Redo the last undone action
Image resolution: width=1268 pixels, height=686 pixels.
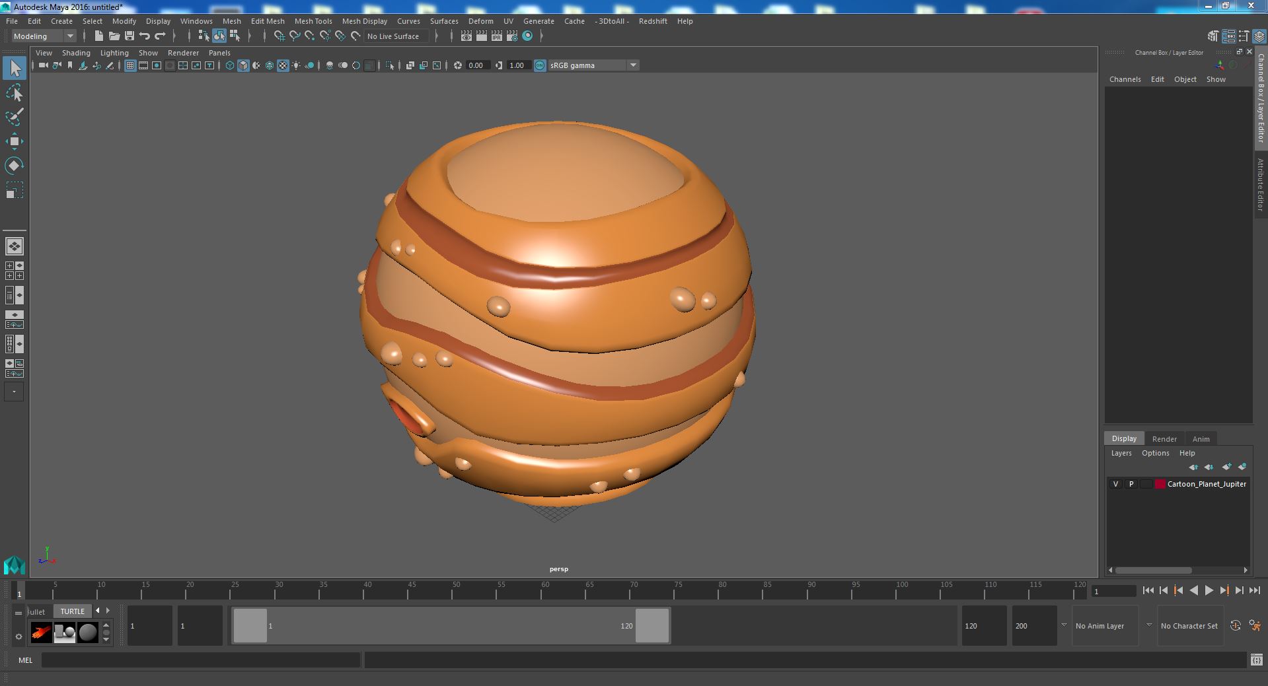[160, 36]
